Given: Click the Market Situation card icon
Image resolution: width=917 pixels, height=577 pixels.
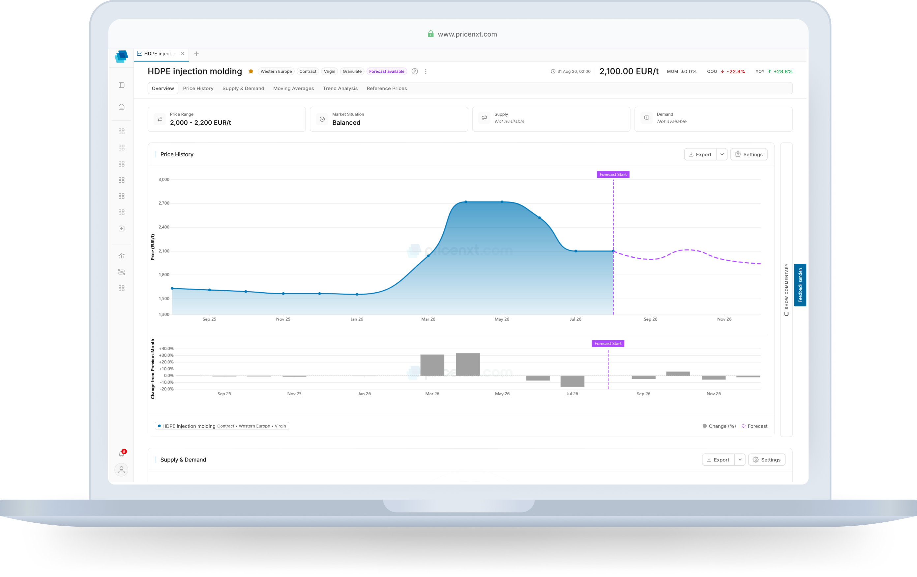Looking at the screenshot, I should (x=322, y=119).
